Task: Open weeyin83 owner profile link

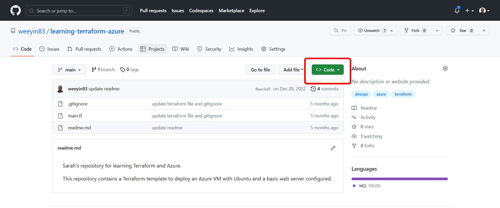Action: click(x=32, y=31)
